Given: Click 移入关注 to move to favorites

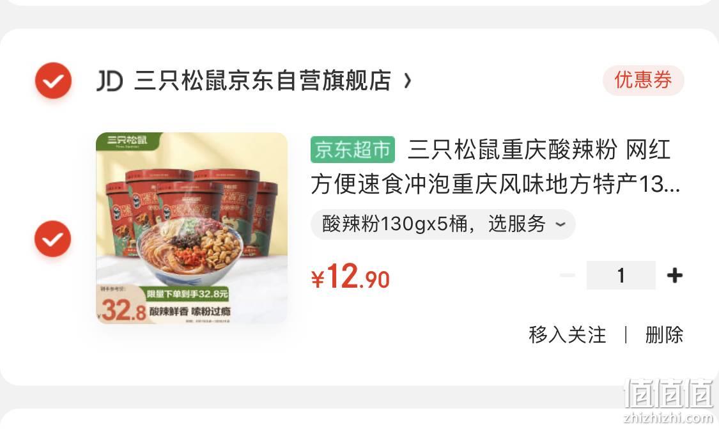Looking at the screenshot, I should pyautogui.click(x=568, y=334).
